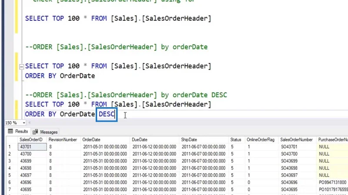Click OnlineOrderFlag value 0 in row 6
The height and width of the screenshot is (195, 348).
click(x=262, y=182)
